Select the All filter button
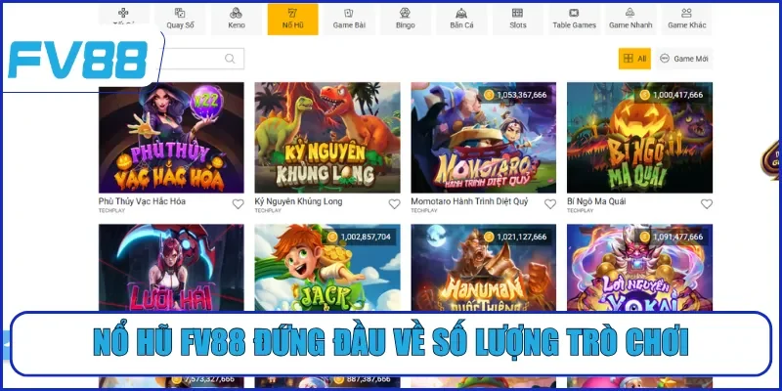 (x=634, y=59)
